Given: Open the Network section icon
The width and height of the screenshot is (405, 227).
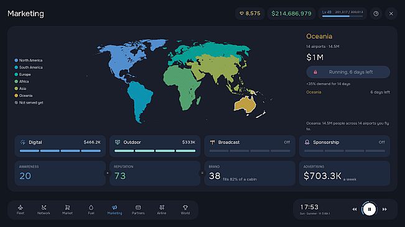Looking at the screenshot, I should pyautogui.click(x=44, y=207).
